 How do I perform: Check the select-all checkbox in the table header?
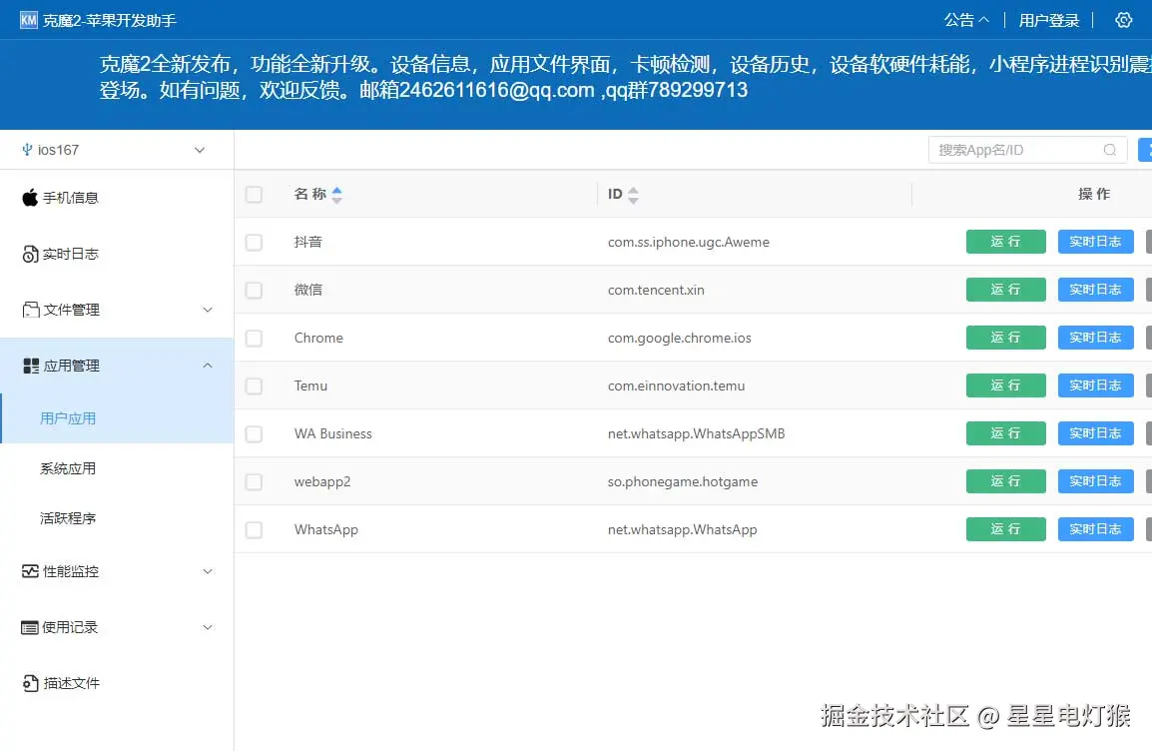pyautogui.click(x=253, y=195)
